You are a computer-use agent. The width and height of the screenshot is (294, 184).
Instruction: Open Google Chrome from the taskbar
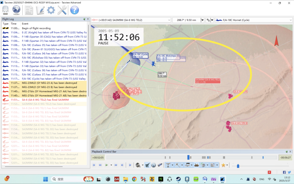click(134, 179)
